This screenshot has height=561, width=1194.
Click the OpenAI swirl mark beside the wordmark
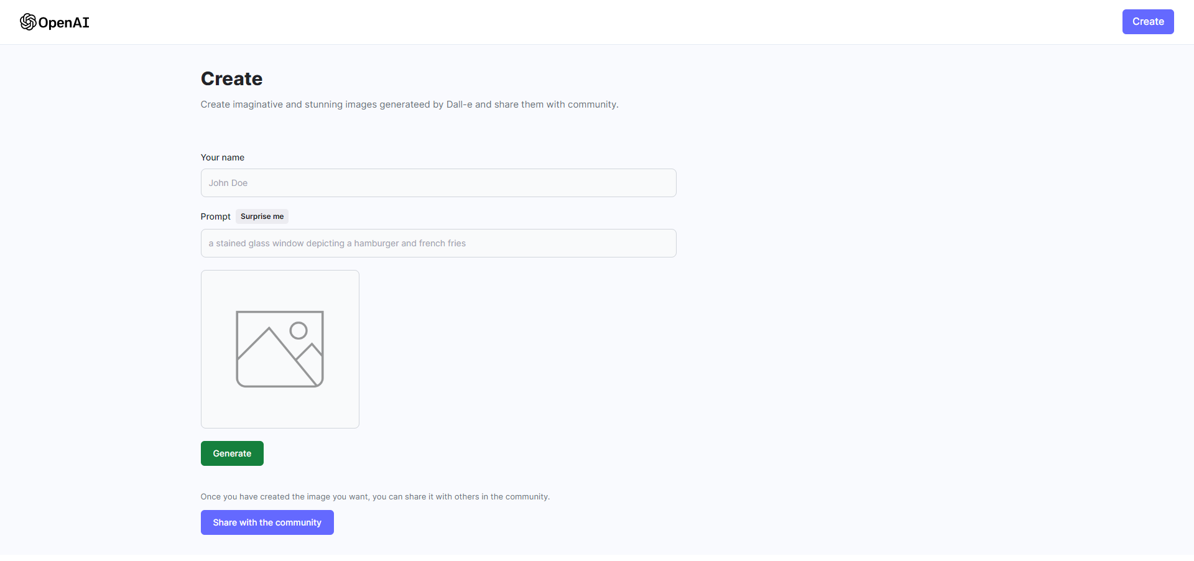click(28, 22)
